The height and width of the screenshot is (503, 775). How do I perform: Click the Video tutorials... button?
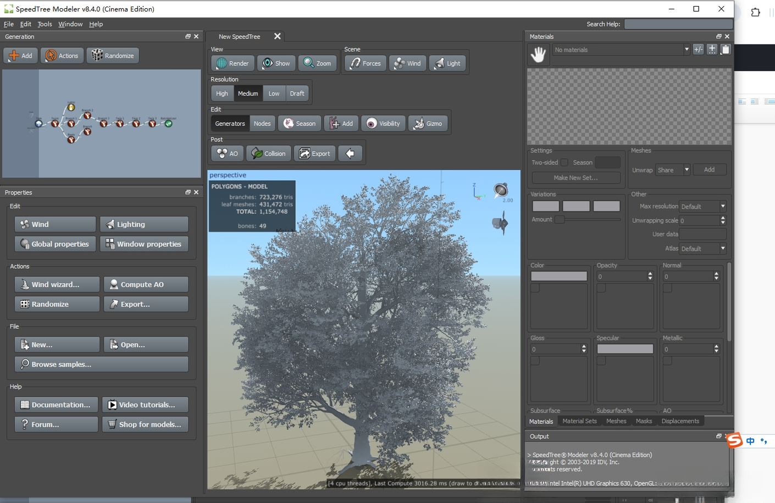(x=145, y=405)
